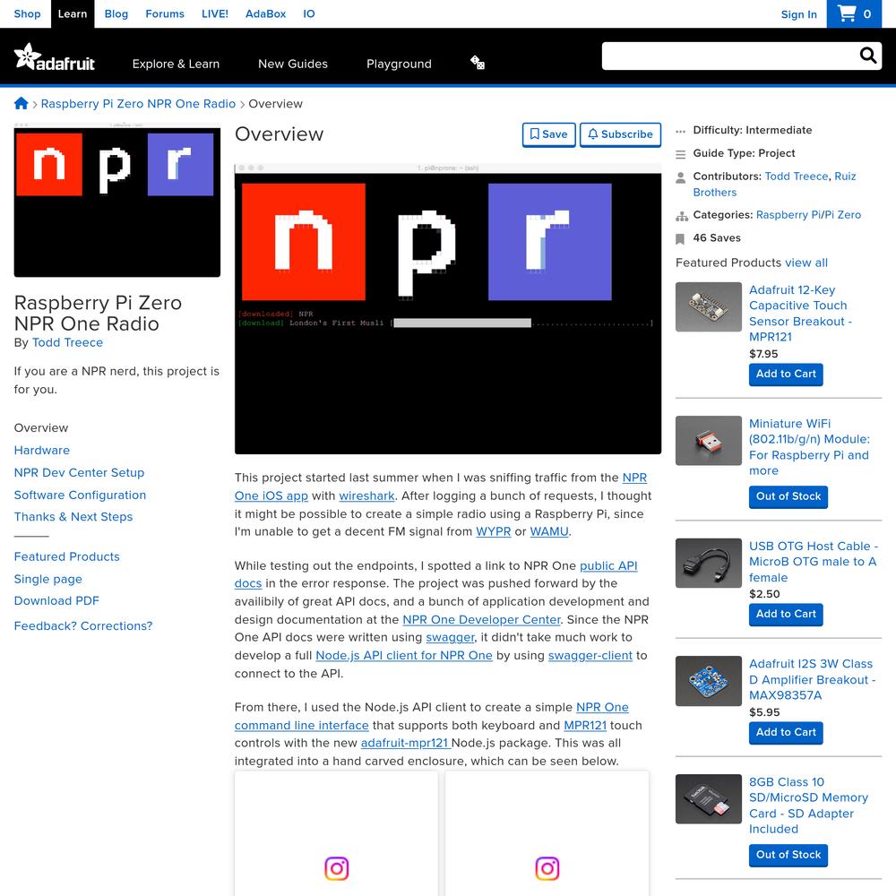This screenshot has width=896, height=896.
Task: Open 8GB Class 10 SD/MicroSD card link
Action: pyautogui.click(x=808, y=806)
